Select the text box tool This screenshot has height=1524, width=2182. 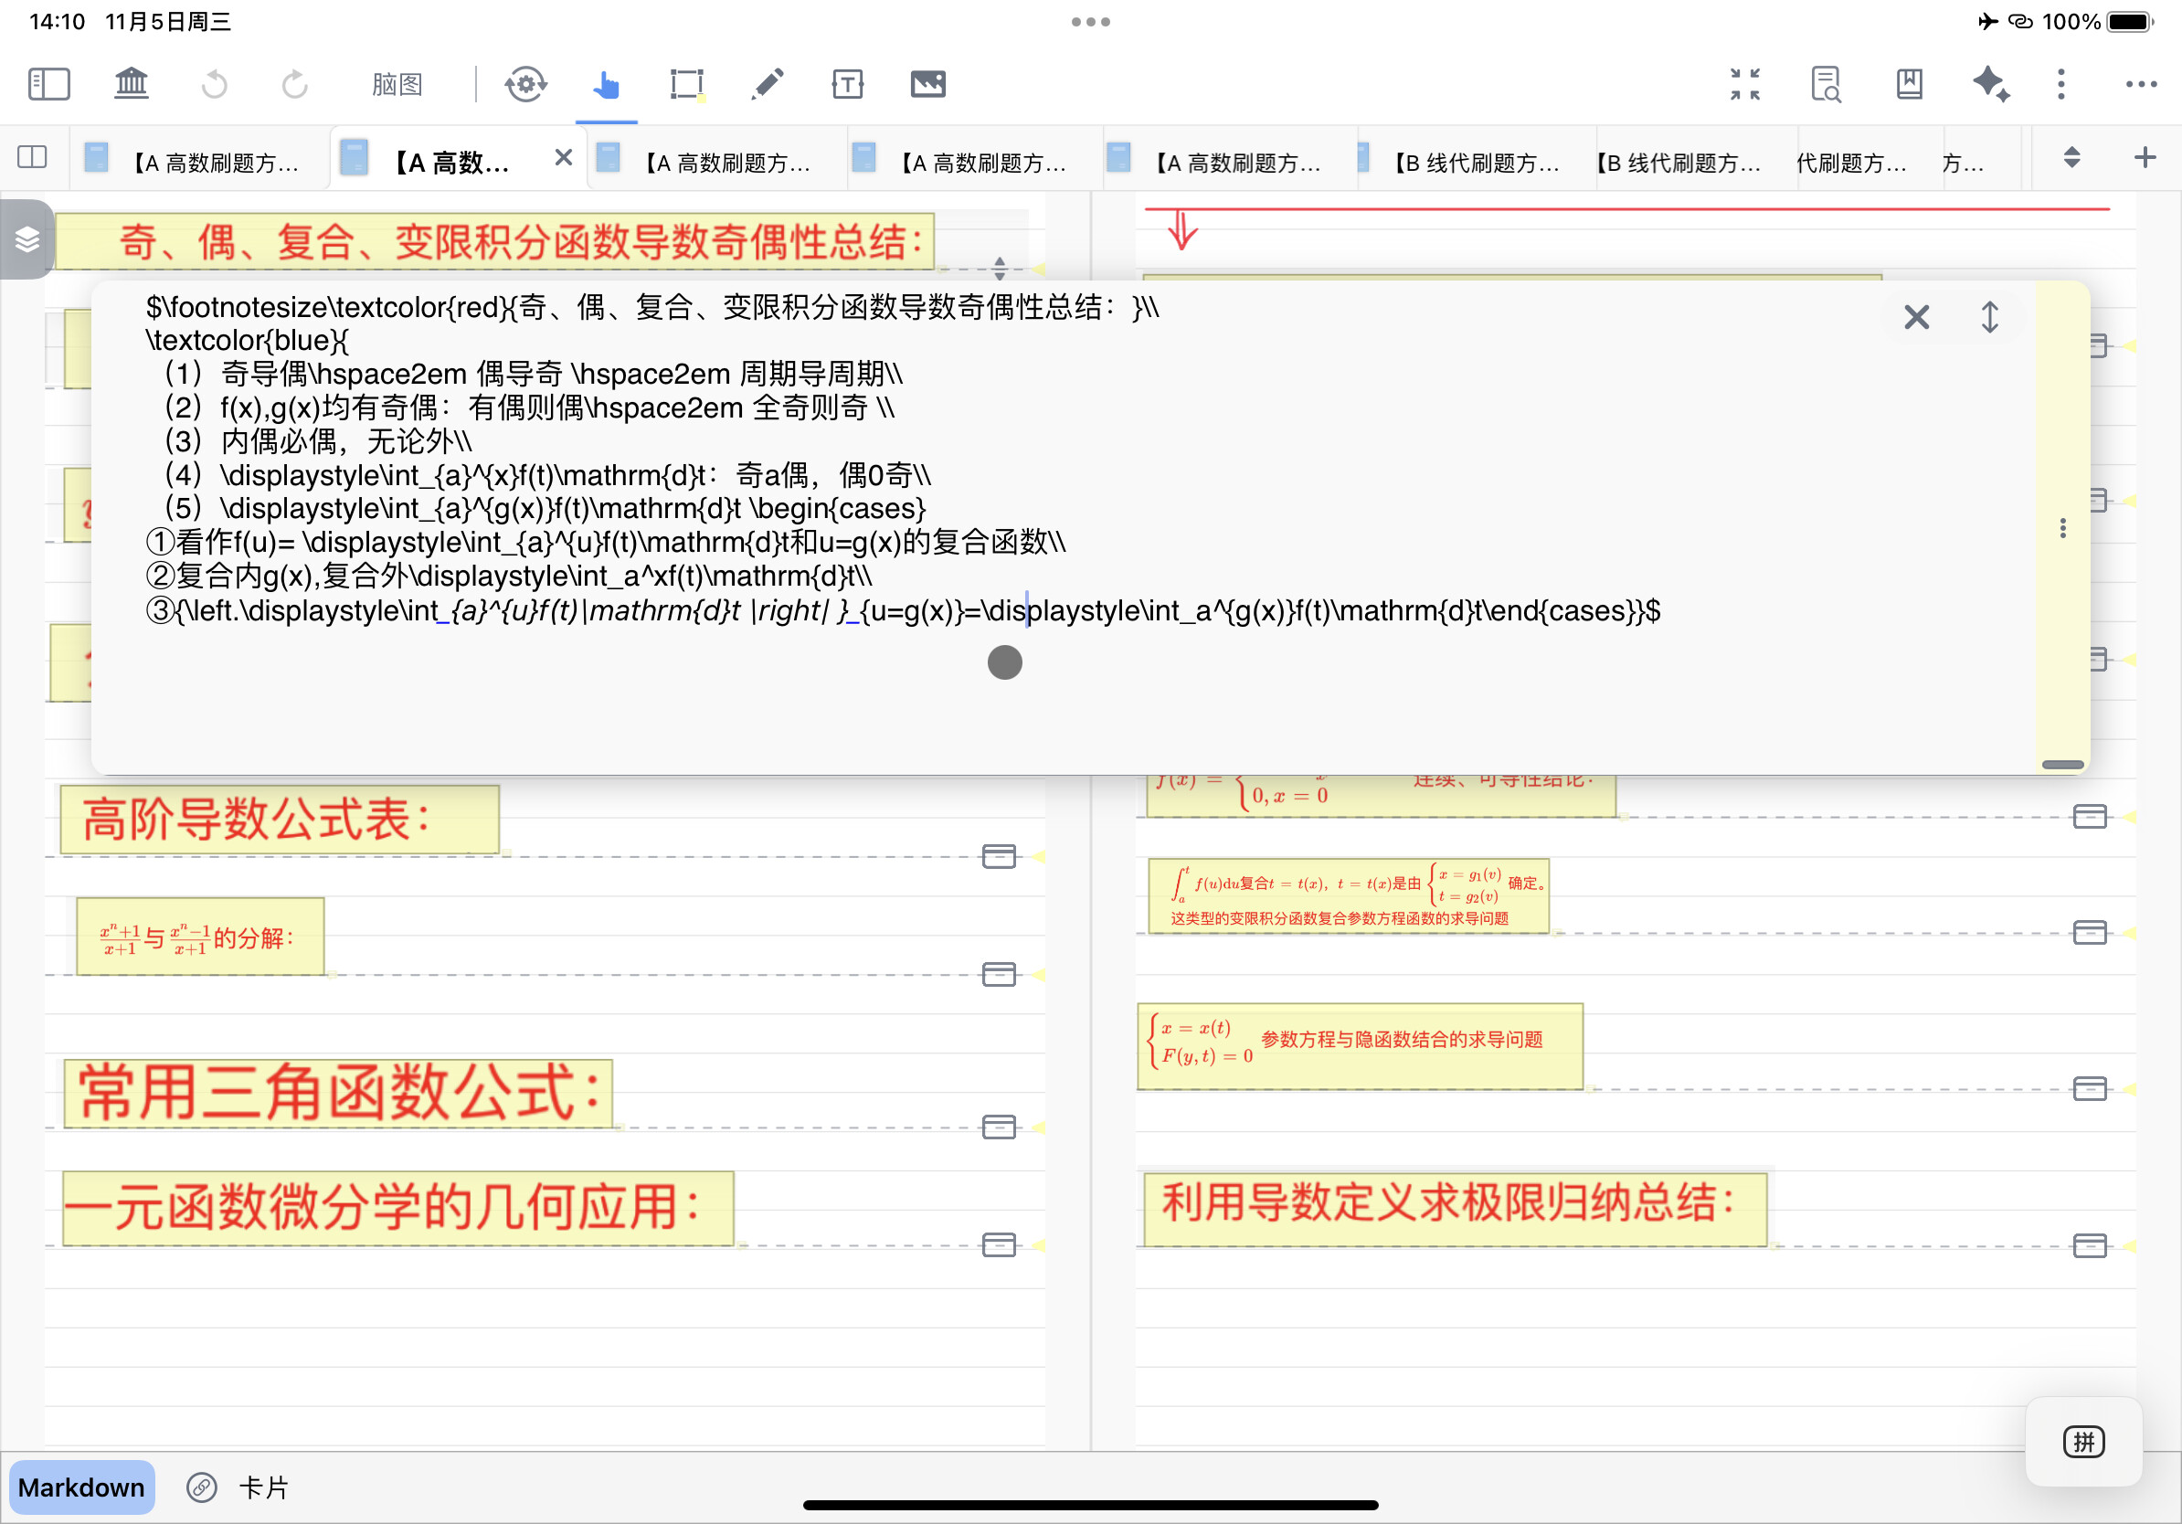coord(848,84)
